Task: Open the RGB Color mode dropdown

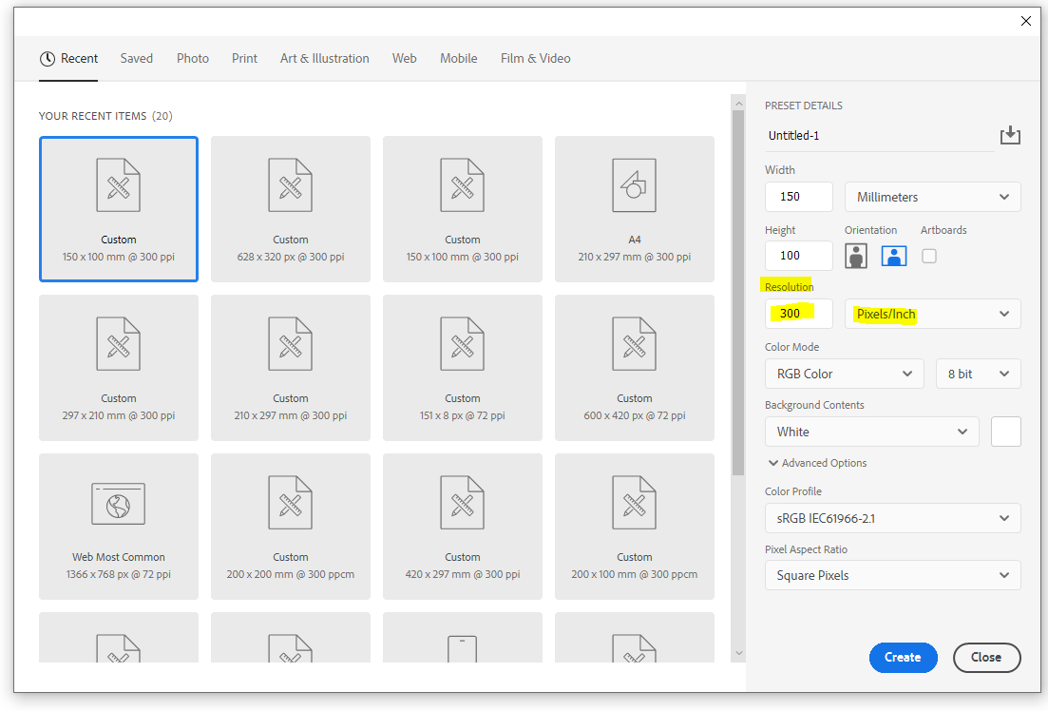Action: [844, 374]
